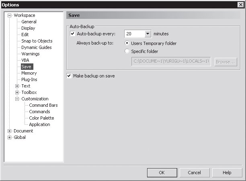Expand the Text tree node
The image size is (246, 181).
tap(17, 86)
